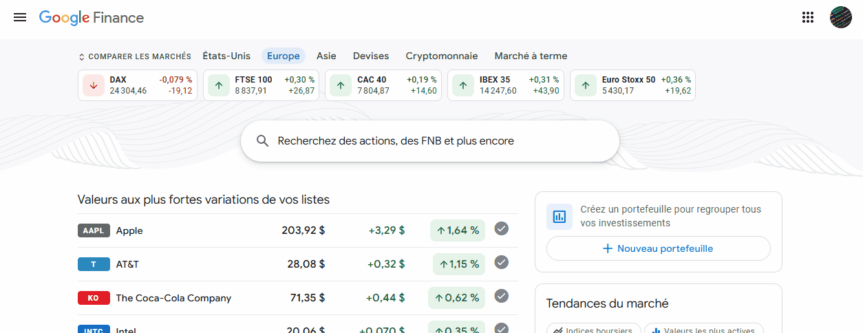
Task: Expand the Comparer les marchés selector
Action: tap(135, 56)
